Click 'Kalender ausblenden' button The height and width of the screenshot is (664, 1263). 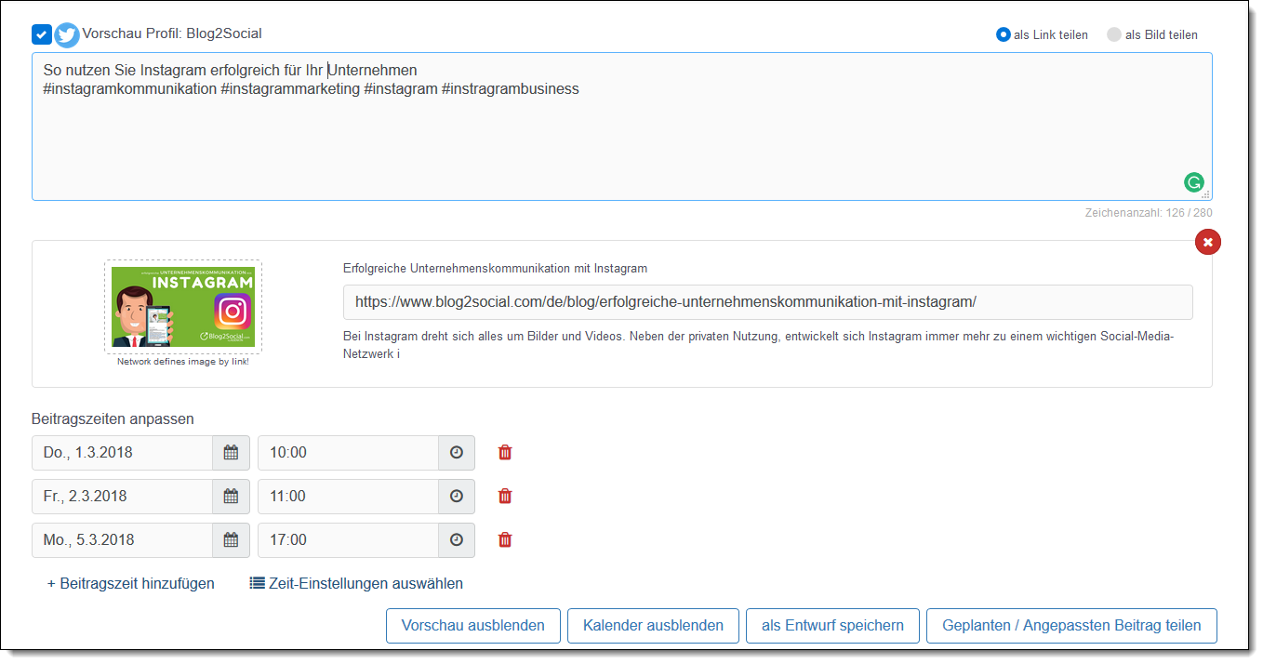point(653,626)
